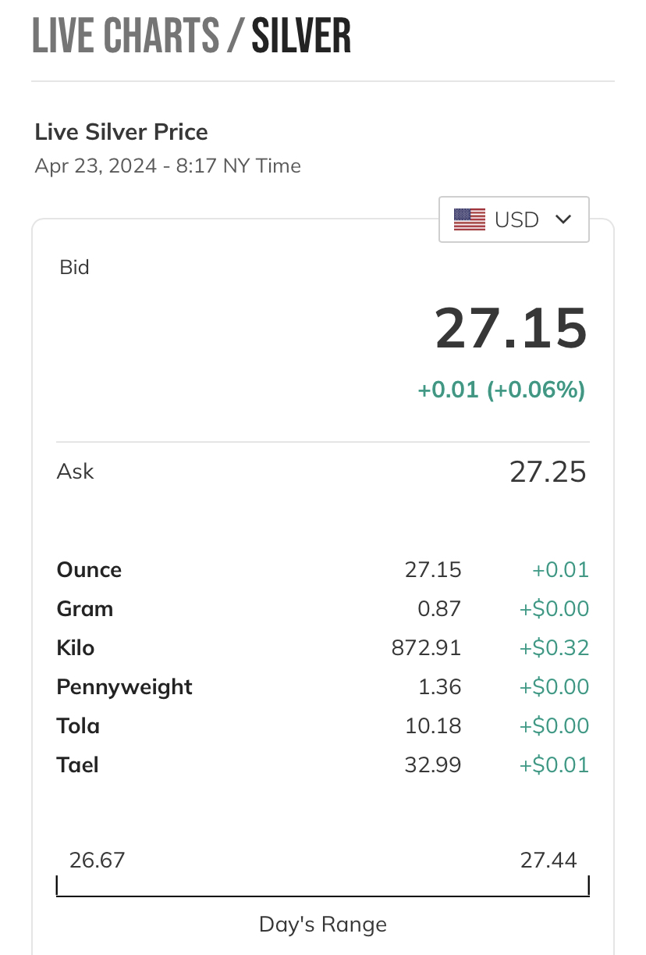
Task: Click the +0.01 (+0.06%) change indicator
Action: [502, 389]
